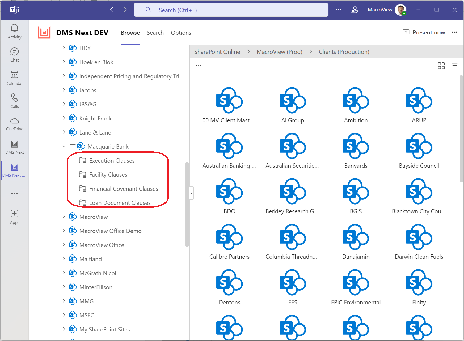Open the Banyards site tile

coord(356,150)
